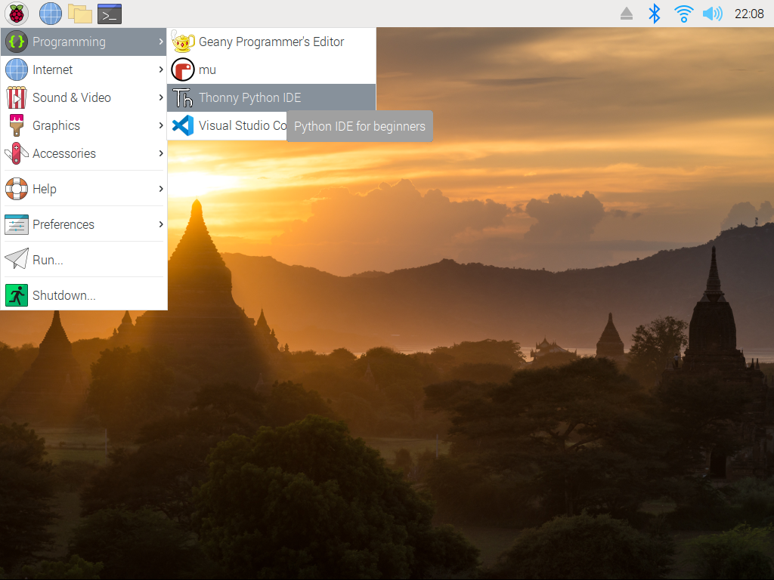
Task: Open the Sound & Video category
Action: tap(84, 97)
